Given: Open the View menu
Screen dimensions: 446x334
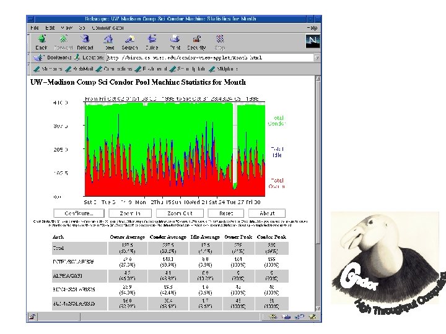Looking at the screenshot, I should point(66,28).
